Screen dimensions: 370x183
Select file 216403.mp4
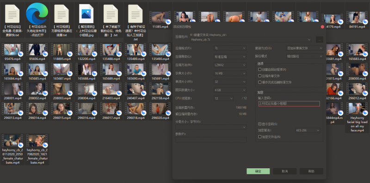click(111, 91)
